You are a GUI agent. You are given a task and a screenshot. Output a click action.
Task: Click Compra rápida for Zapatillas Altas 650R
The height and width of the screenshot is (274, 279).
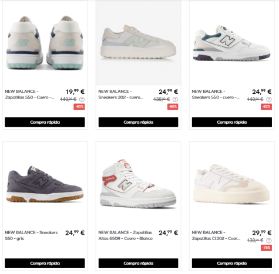click(x=138, y=263)
